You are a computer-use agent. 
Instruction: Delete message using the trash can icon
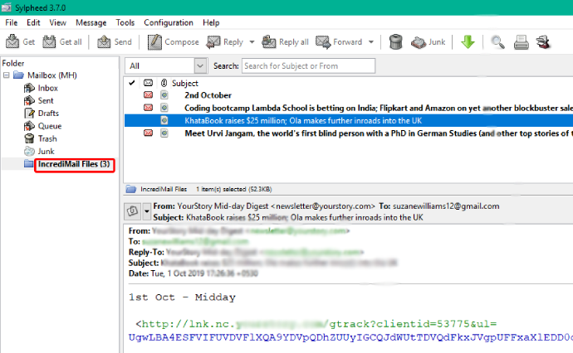[396, 41]
